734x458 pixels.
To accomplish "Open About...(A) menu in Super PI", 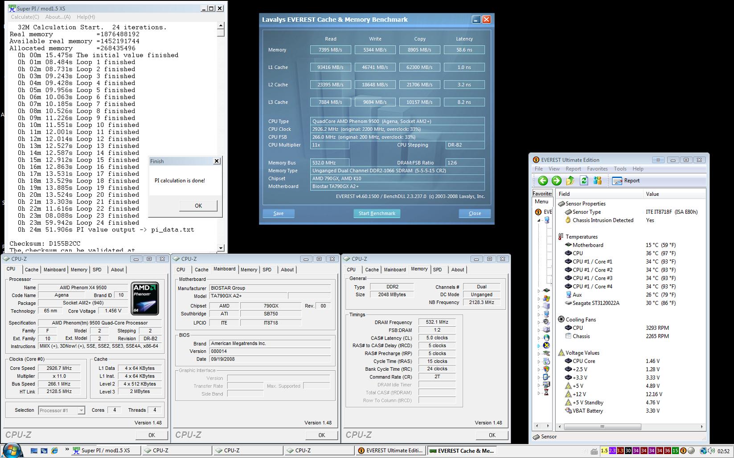I will (x=58, y=17).
